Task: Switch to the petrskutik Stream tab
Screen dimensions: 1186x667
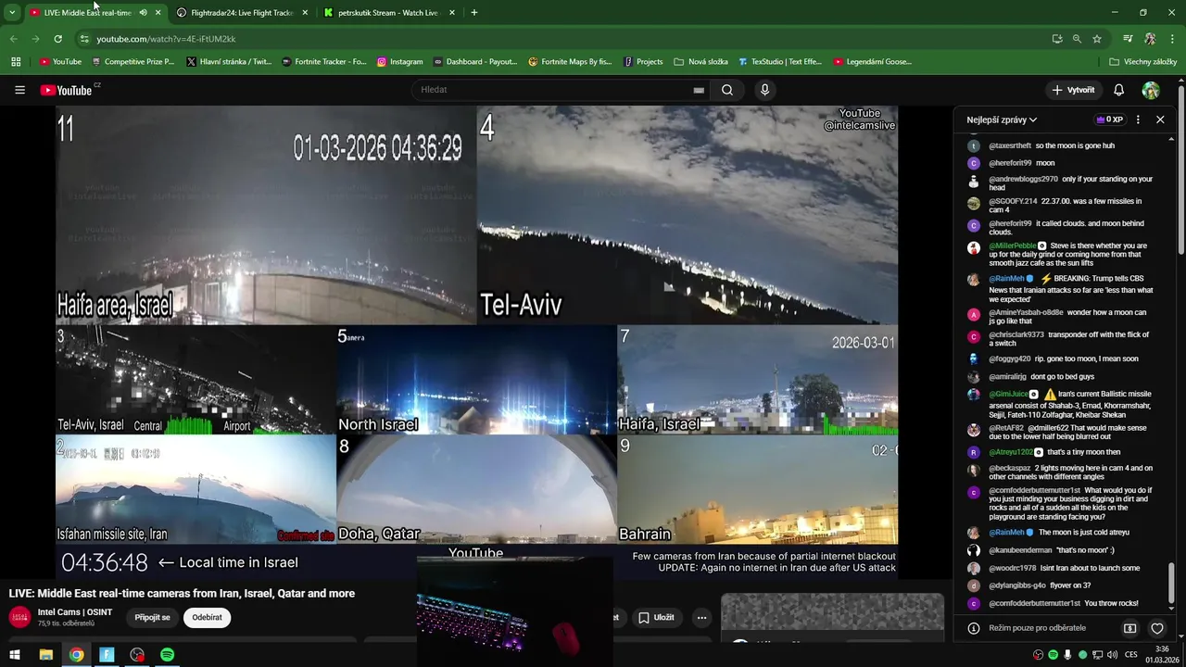Action: (x=387, y=13)
